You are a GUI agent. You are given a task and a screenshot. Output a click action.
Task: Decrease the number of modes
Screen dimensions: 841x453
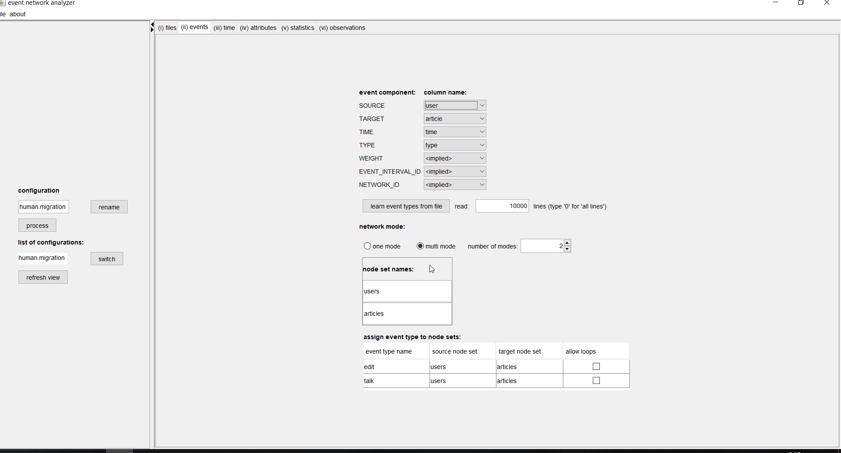tap(567, 249)
